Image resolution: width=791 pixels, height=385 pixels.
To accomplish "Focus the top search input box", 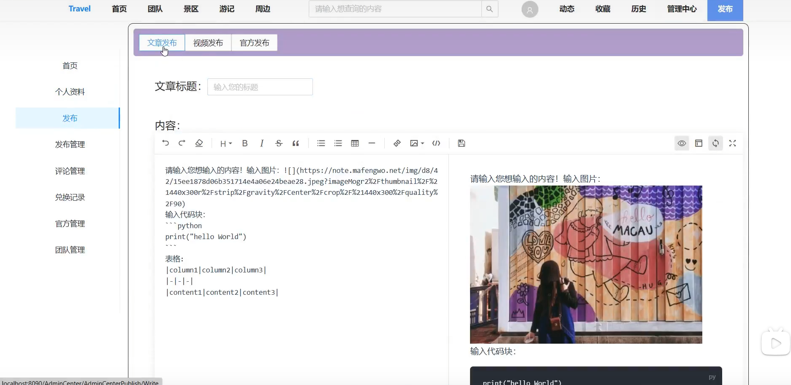I will click(395, 9).
